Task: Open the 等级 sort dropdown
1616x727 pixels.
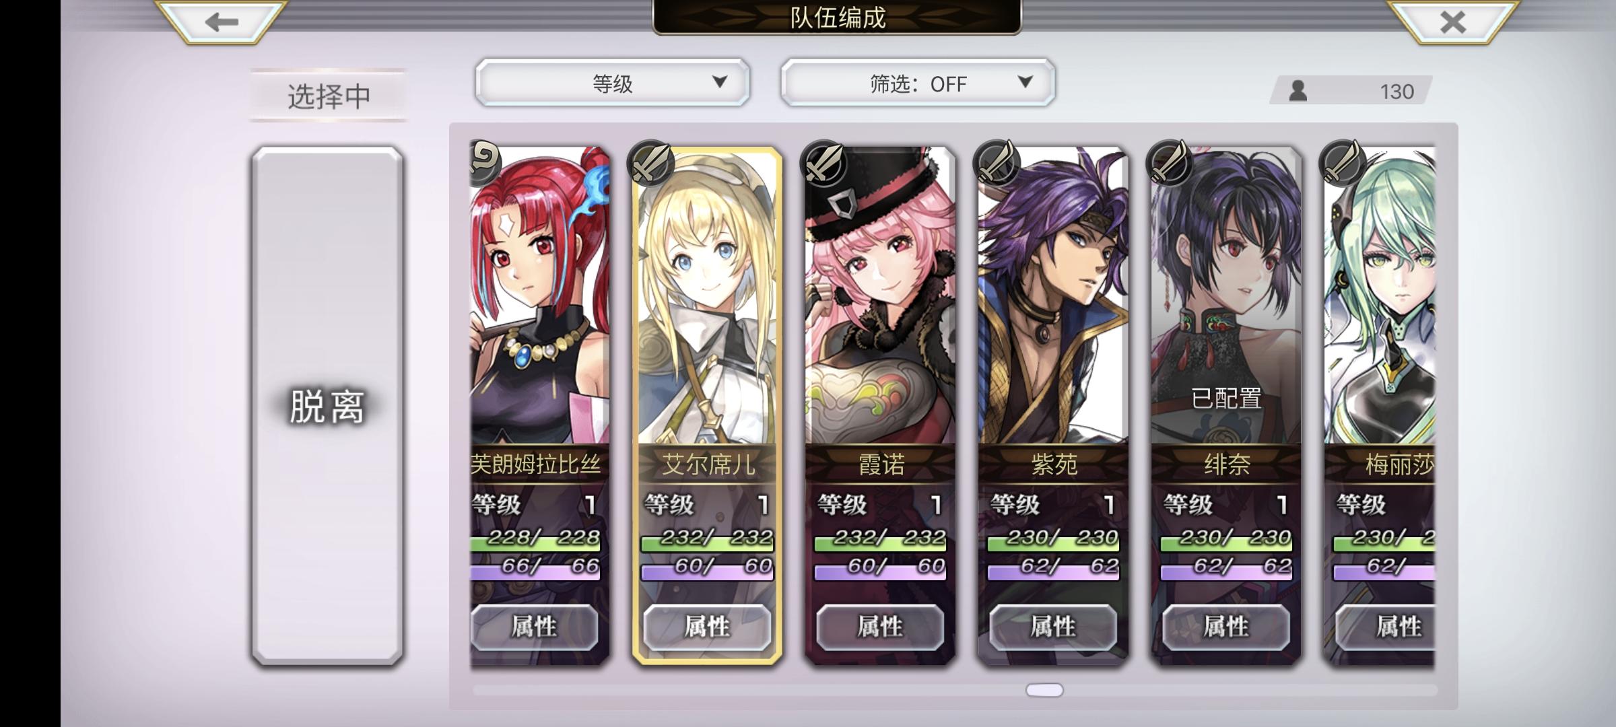Action: coord(612,83)
